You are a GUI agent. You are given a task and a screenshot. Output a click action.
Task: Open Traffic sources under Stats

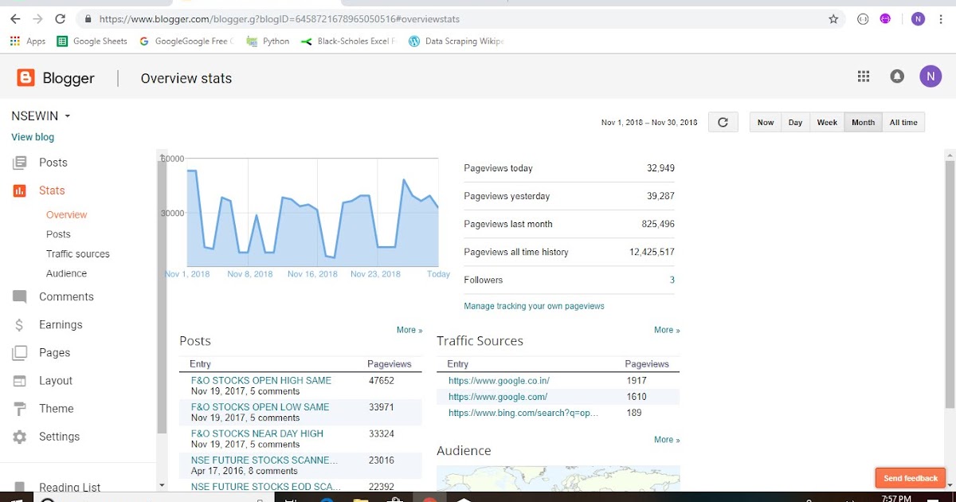(x=77, y=253)
